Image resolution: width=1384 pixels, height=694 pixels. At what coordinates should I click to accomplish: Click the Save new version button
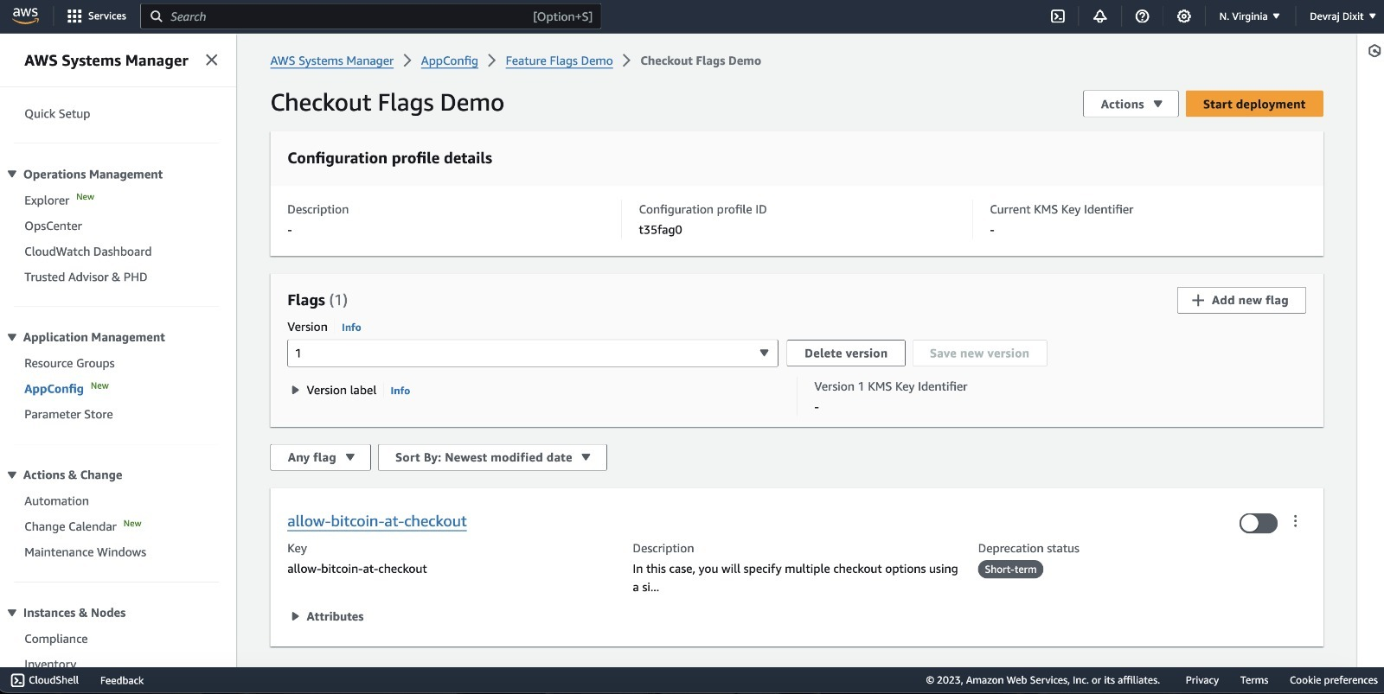click(979, 353)
